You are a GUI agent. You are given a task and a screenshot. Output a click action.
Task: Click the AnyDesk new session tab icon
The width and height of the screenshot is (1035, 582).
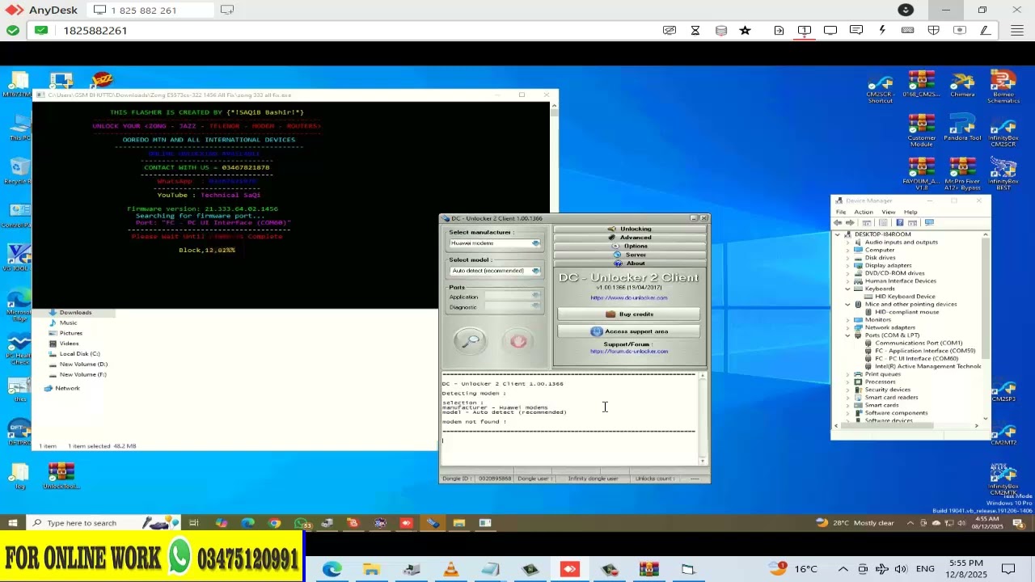[227, 10]
